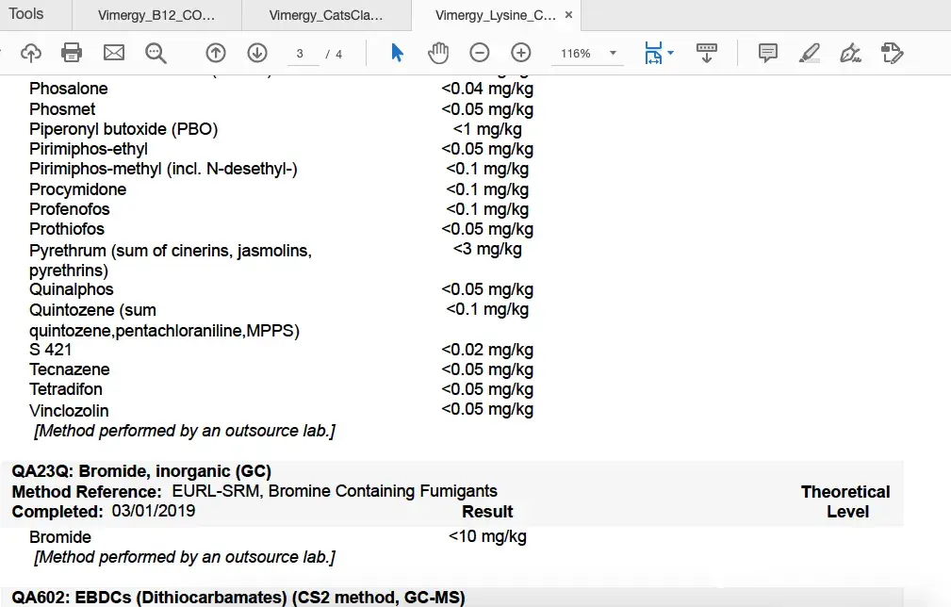The height and width of the screenshot is (607, 951).
Task: Switch to Vimergy_B12_CO... tab
Action: [156, 15]
